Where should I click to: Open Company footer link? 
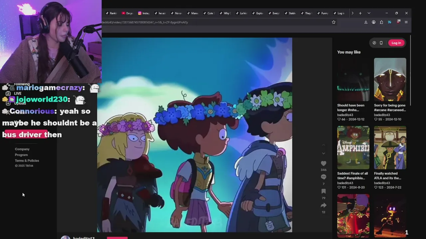(x=22, y=149)
